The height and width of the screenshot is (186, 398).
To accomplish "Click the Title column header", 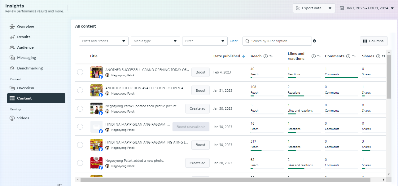I will click(94, 56).
